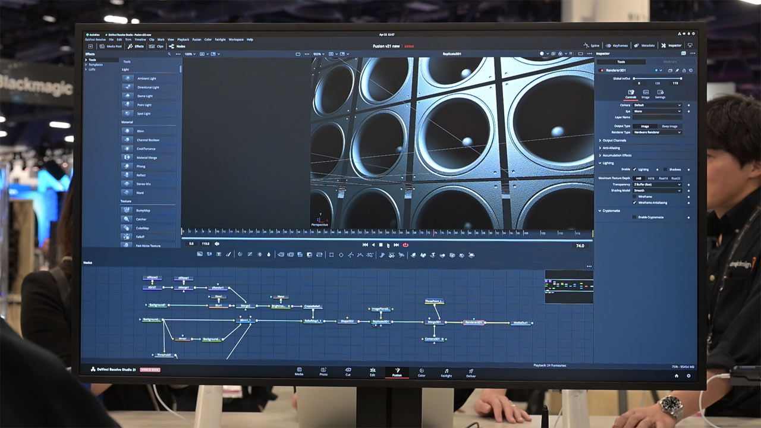The height and width of the screenshot is (428, 761).
Task: Open project settings gear
Action: (689, 376)
